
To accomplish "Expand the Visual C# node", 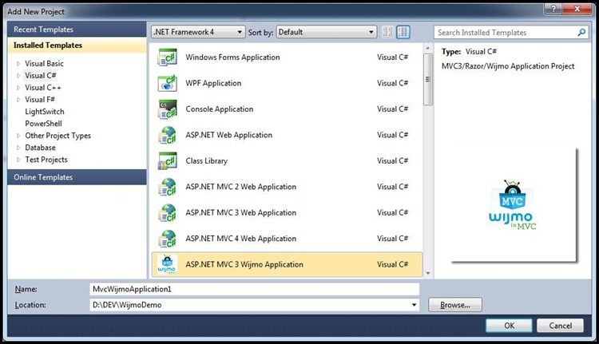I will point(18,76).
